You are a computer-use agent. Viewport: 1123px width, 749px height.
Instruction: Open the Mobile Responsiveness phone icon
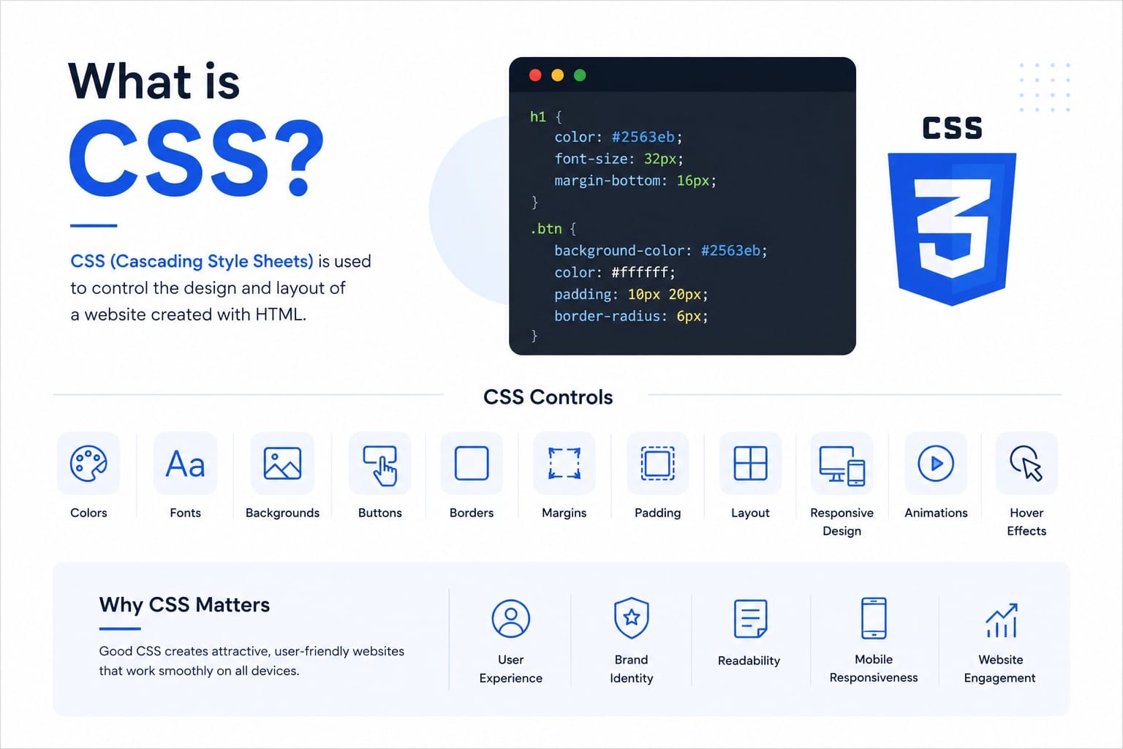tap(874, 618)
